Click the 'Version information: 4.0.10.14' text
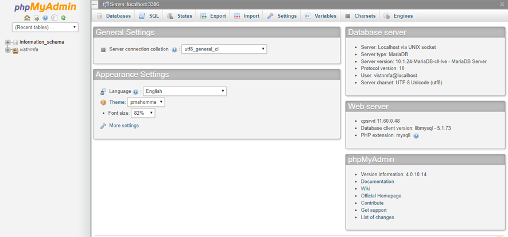This screenshot has height=237, width=508. [x=394, y=174]
